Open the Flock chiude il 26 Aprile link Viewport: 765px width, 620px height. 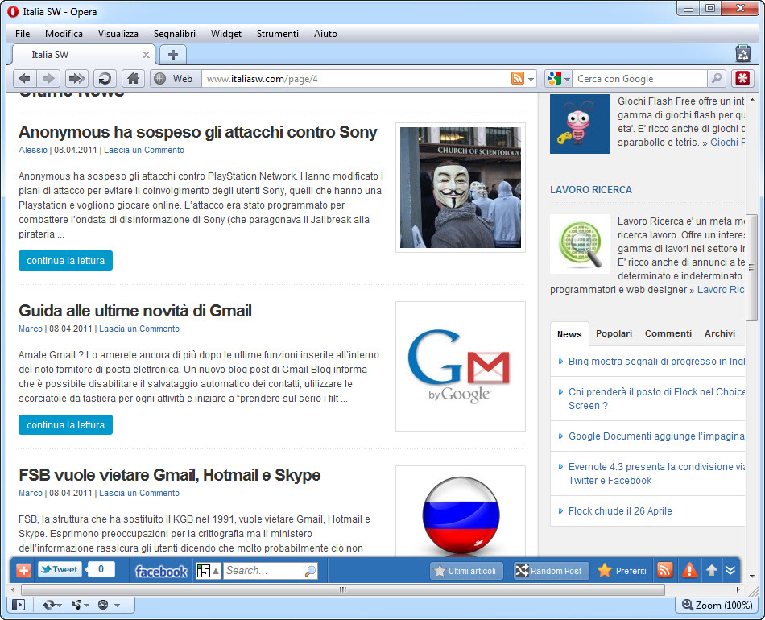point(620,510)
